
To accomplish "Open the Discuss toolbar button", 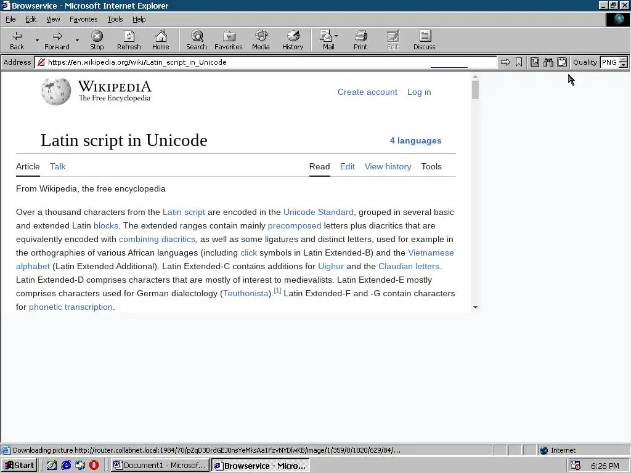I will coord(424,40).
